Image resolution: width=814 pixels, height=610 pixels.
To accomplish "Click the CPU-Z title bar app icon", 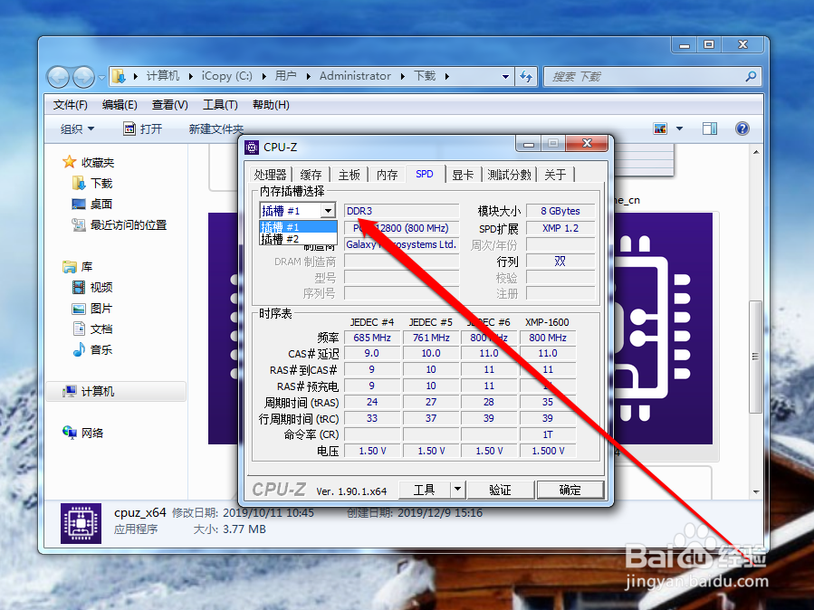I will click(251, 148).
